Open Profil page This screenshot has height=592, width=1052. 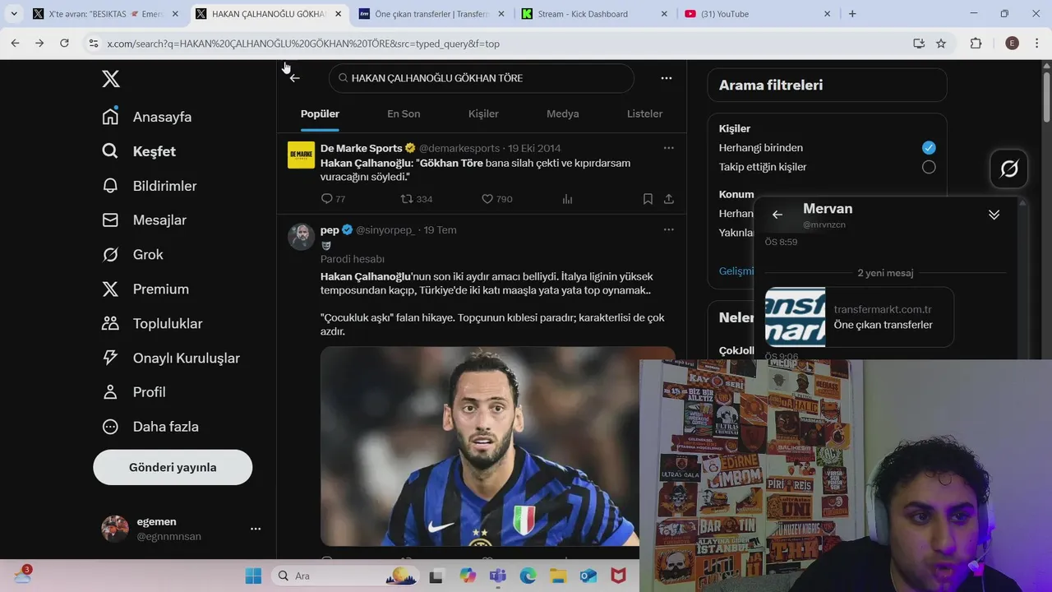pyautogui.click(x=134, y=392)
